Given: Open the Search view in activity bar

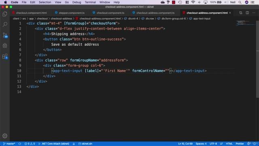Looking at the screenshot, I should pos(5,24).
